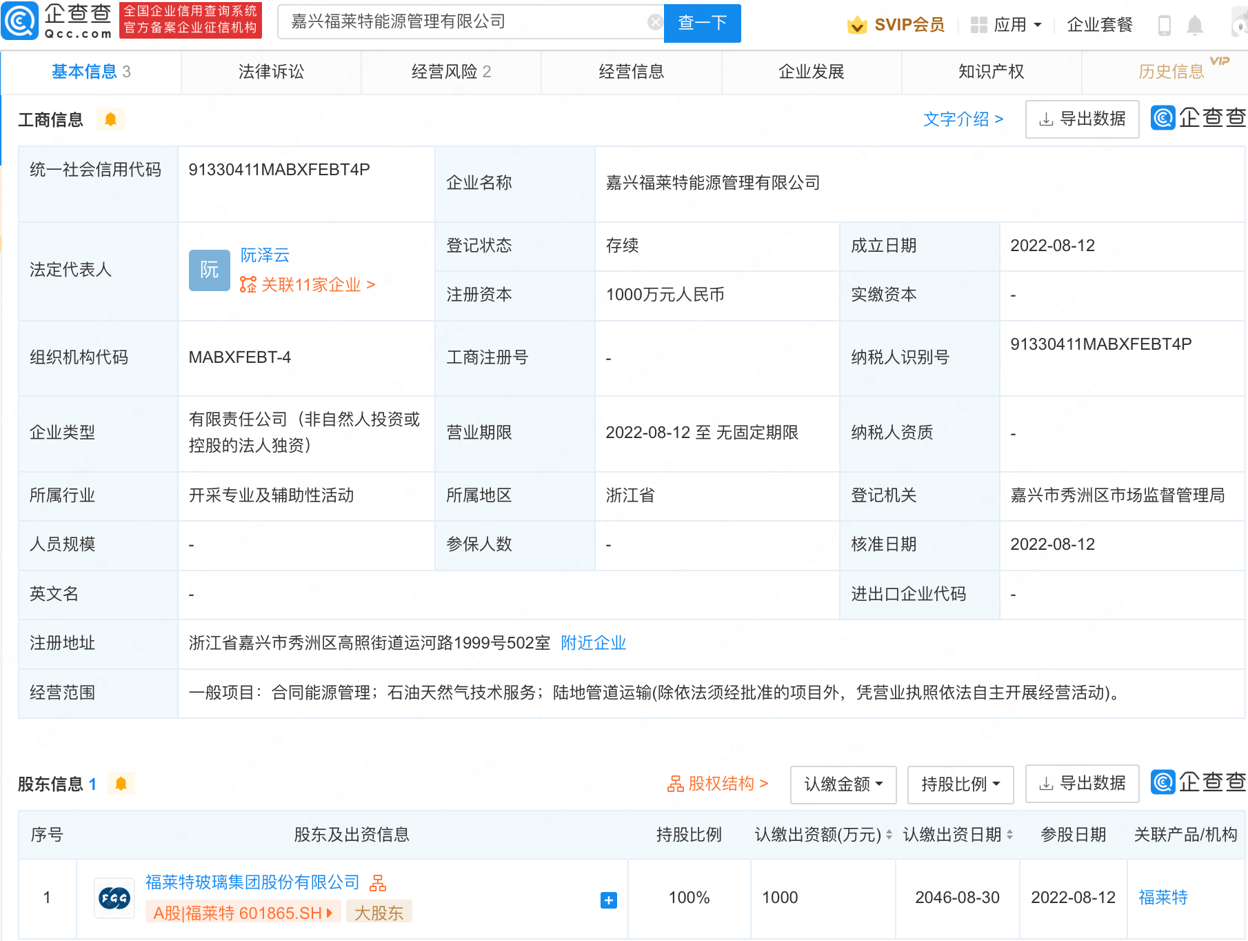The height and width of the screenshot is (941, 1248).
Task: Open the apps grid icon
Action: tap(978, 25)
